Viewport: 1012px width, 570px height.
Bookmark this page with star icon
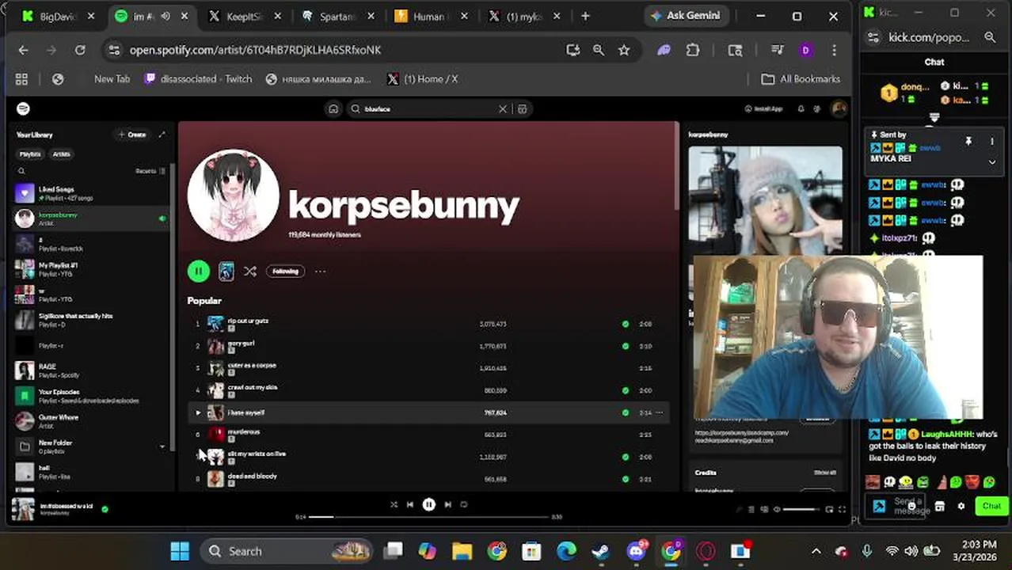624,50
